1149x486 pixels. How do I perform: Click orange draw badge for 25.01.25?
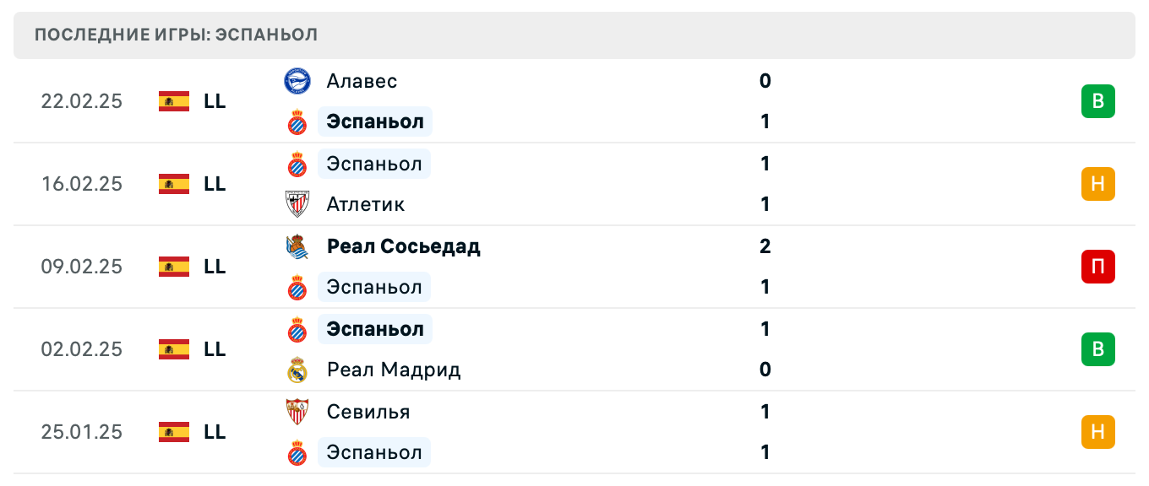coord(1097,432)
